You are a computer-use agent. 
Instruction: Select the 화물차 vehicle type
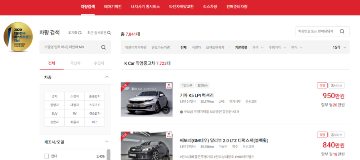click(74, 122)
